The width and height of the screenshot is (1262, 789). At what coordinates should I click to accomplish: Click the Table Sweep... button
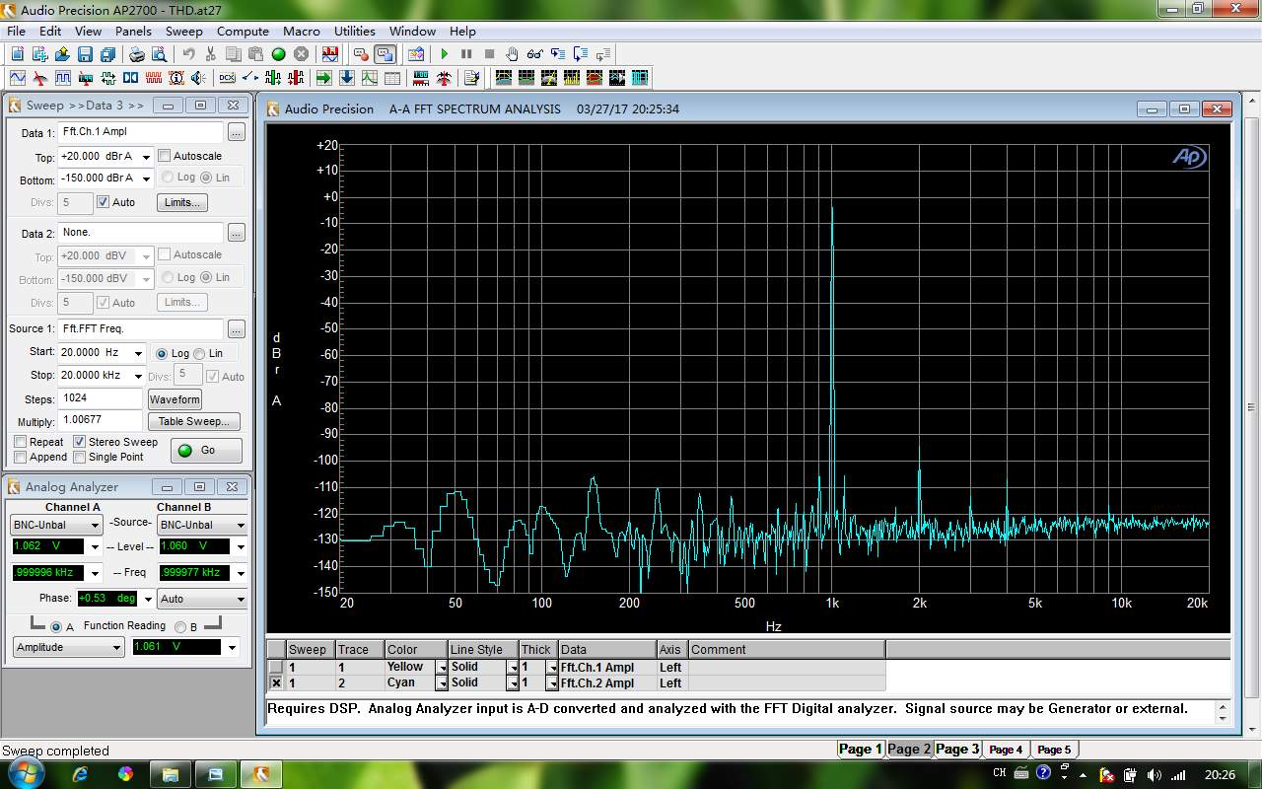click(x=193, y=421)
